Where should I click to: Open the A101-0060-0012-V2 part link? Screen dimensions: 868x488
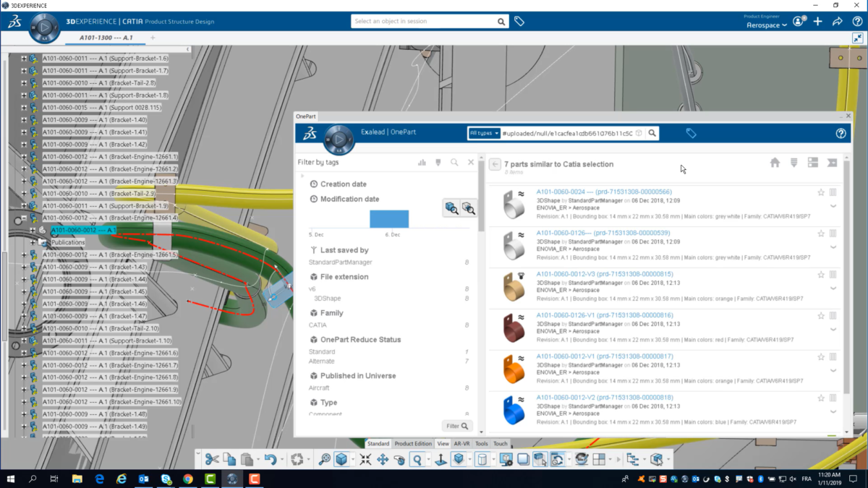tap(604, 398)
